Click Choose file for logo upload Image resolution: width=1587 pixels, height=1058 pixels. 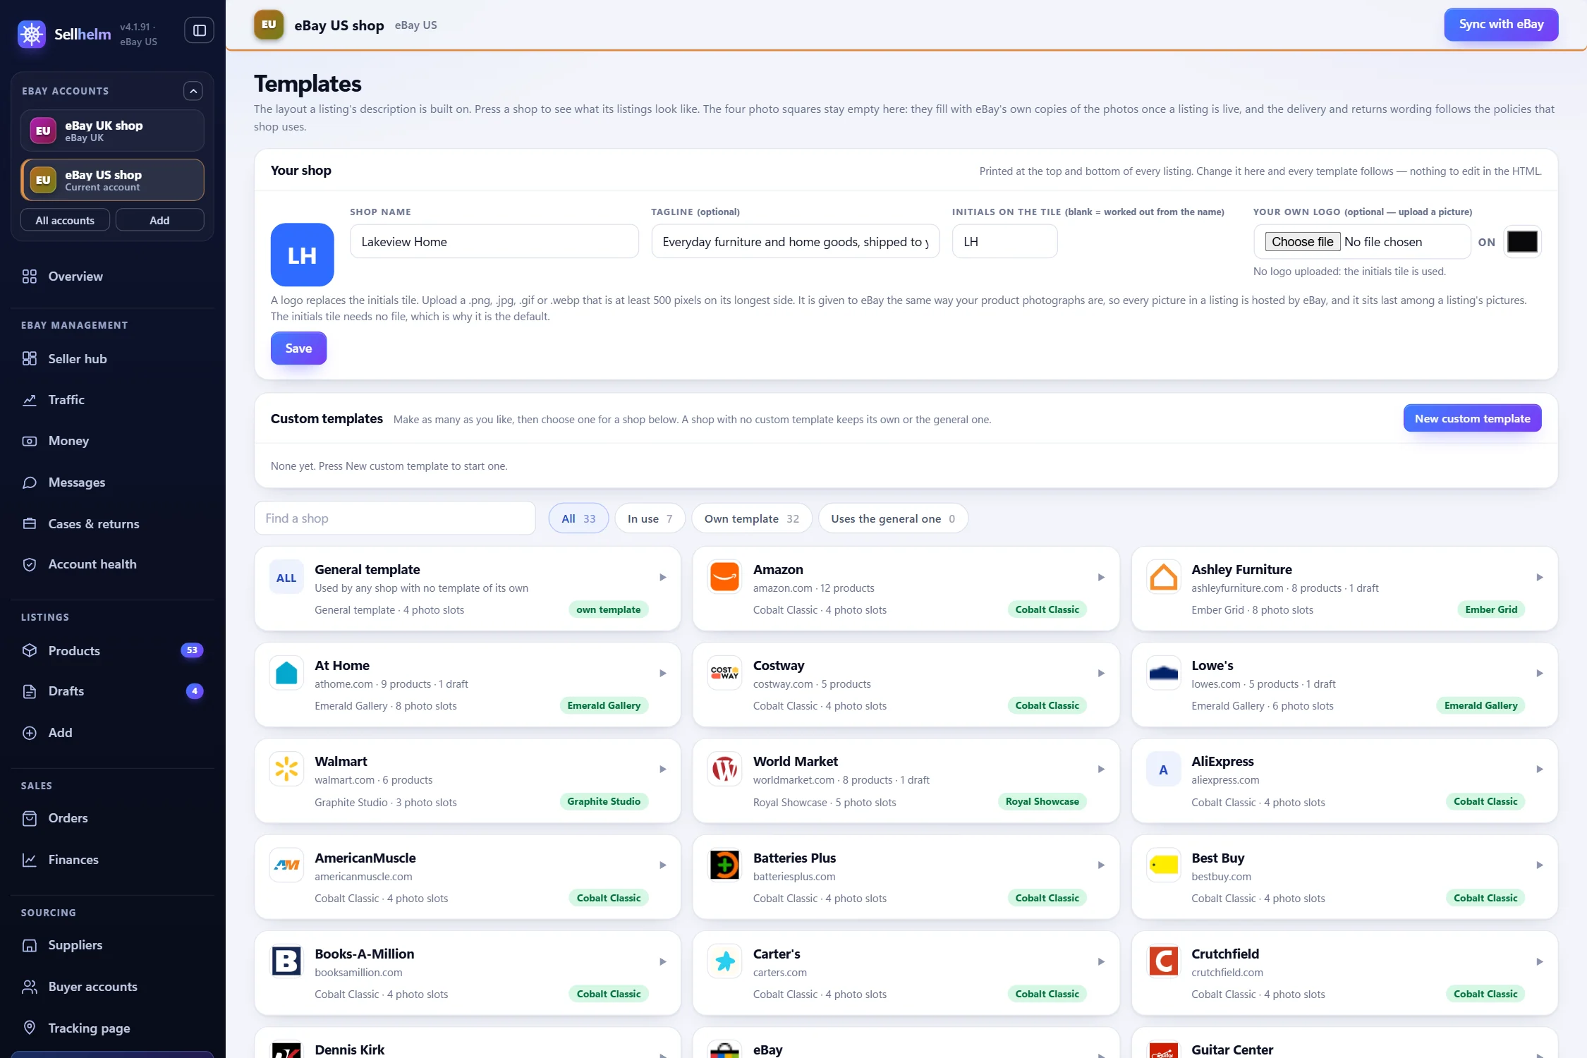1302,242
